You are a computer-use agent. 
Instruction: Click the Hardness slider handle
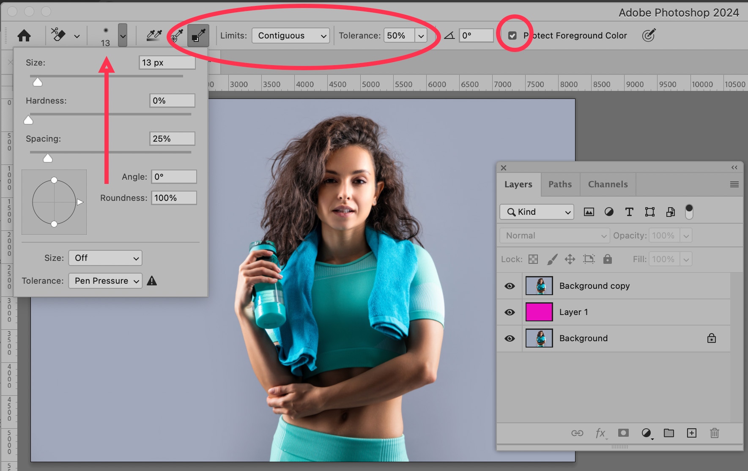[x=28, y=120]
